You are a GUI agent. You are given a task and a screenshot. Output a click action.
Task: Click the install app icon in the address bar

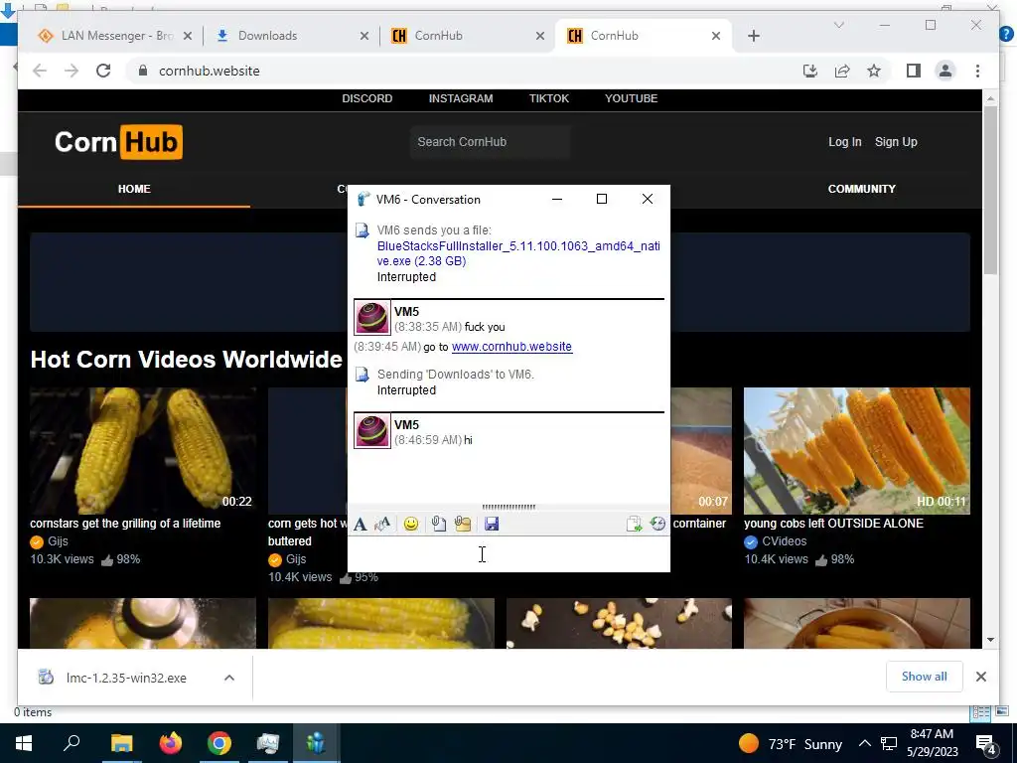click(x=810, y=71)
